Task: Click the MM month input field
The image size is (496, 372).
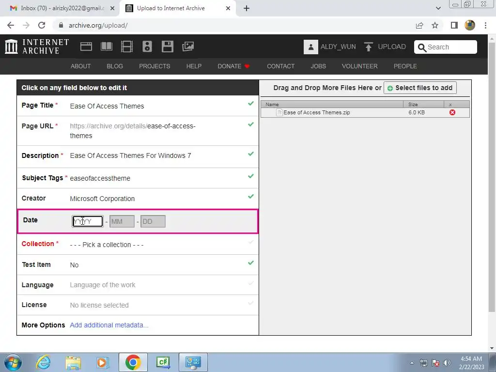Action: 122,221
